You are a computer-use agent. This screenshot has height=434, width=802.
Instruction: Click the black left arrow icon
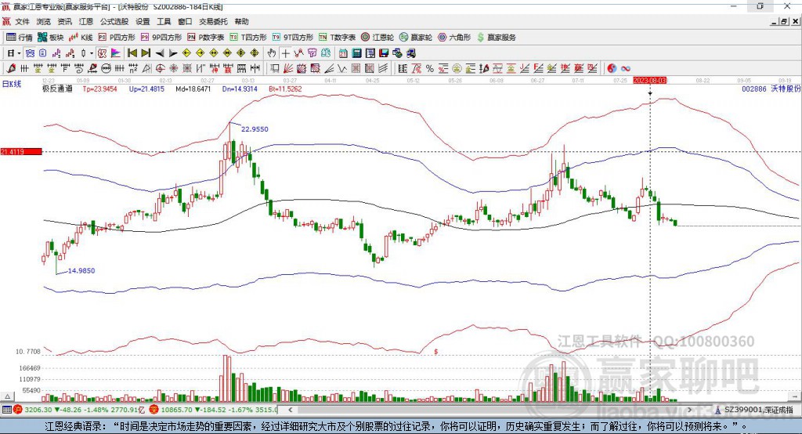[160, 53]
